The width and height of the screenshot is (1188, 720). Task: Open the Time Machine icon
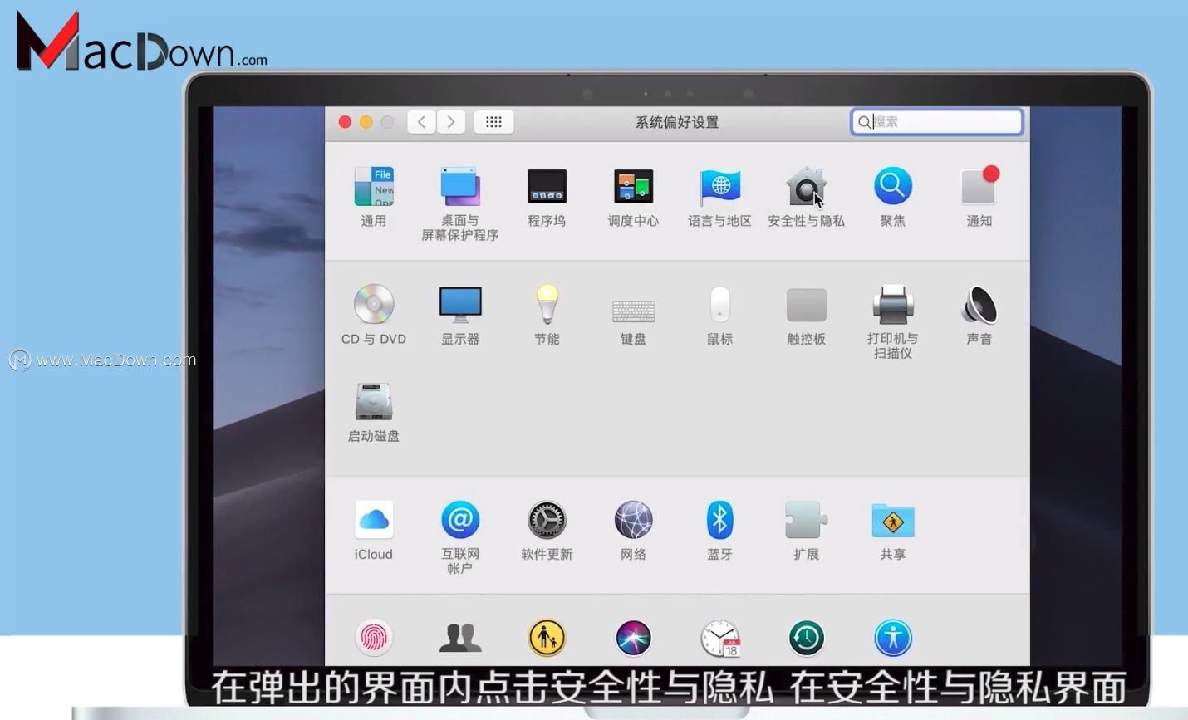coord(806,638)
